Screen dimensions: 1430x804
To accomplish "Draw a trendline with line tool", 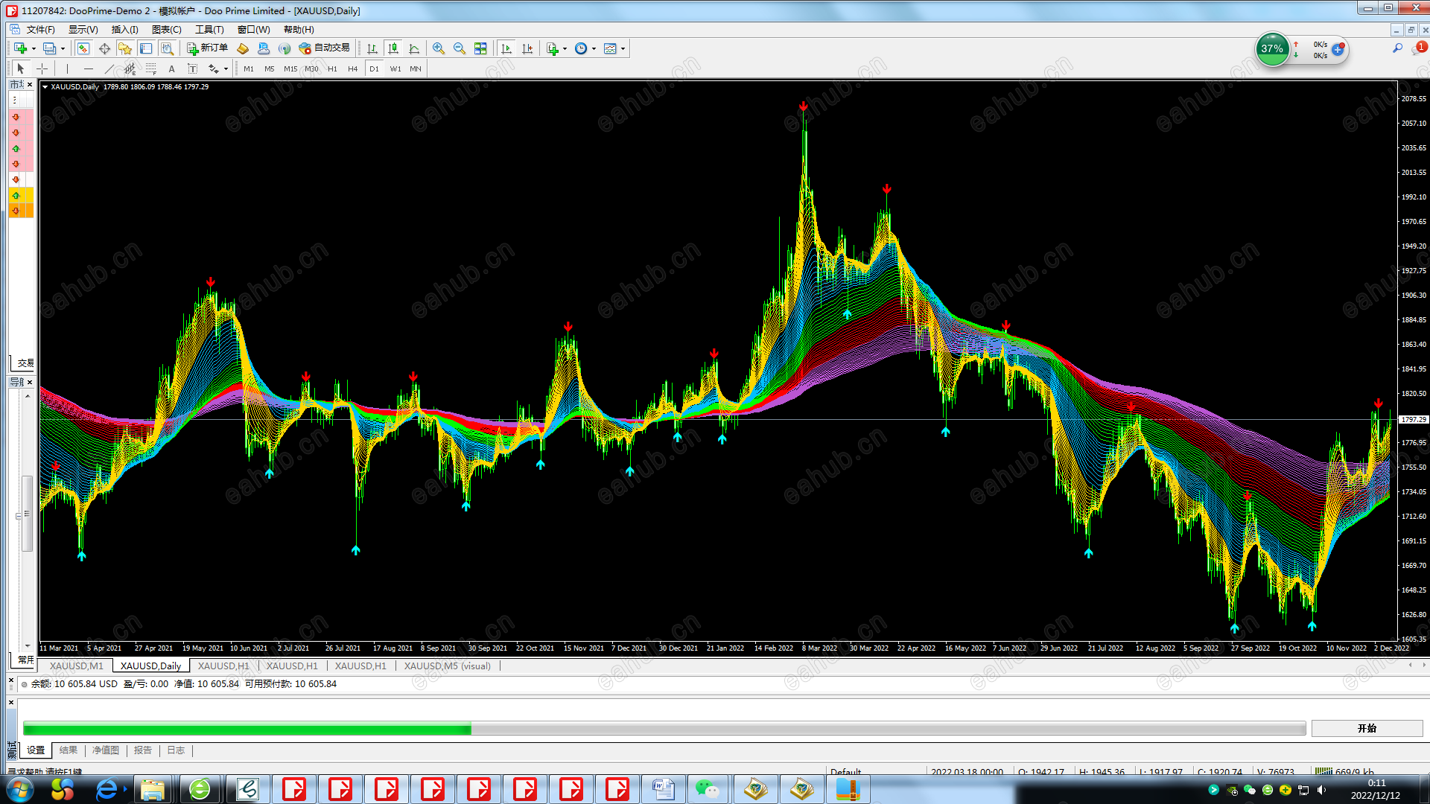I will [109, 68].
